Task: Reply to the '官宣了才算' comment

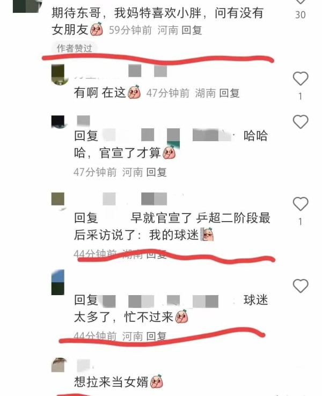Action: [x=156, y=172]
